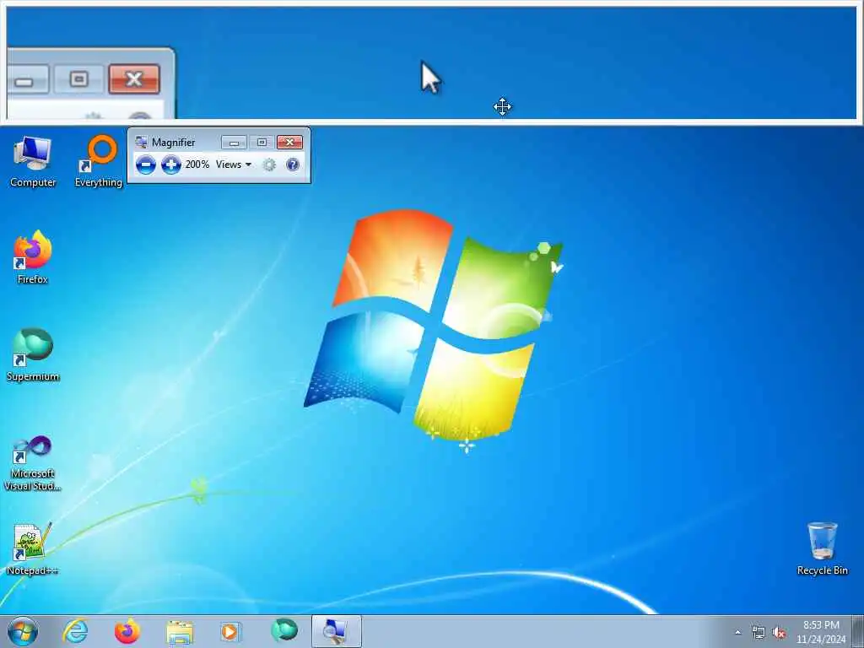
Task: Open Windows Explorer from taskbar
Action: click(x=180, y=632)
